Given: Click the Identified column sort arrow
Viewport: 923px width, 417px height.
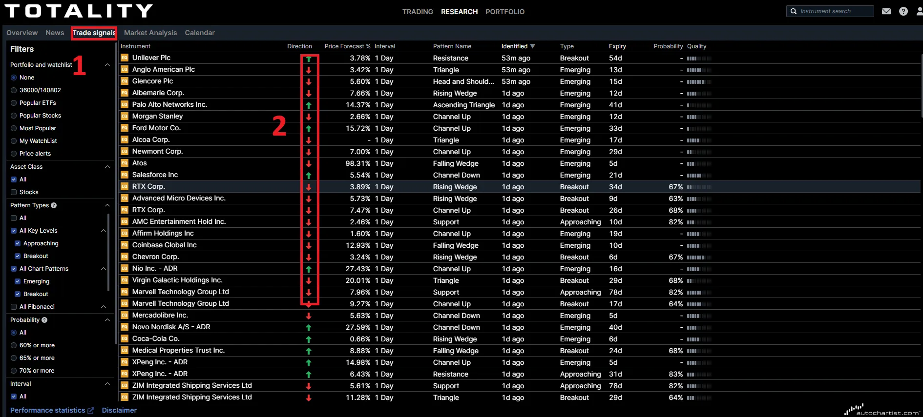Looking at the screenshot, I should pyautogui.click(x=532, y=46).
